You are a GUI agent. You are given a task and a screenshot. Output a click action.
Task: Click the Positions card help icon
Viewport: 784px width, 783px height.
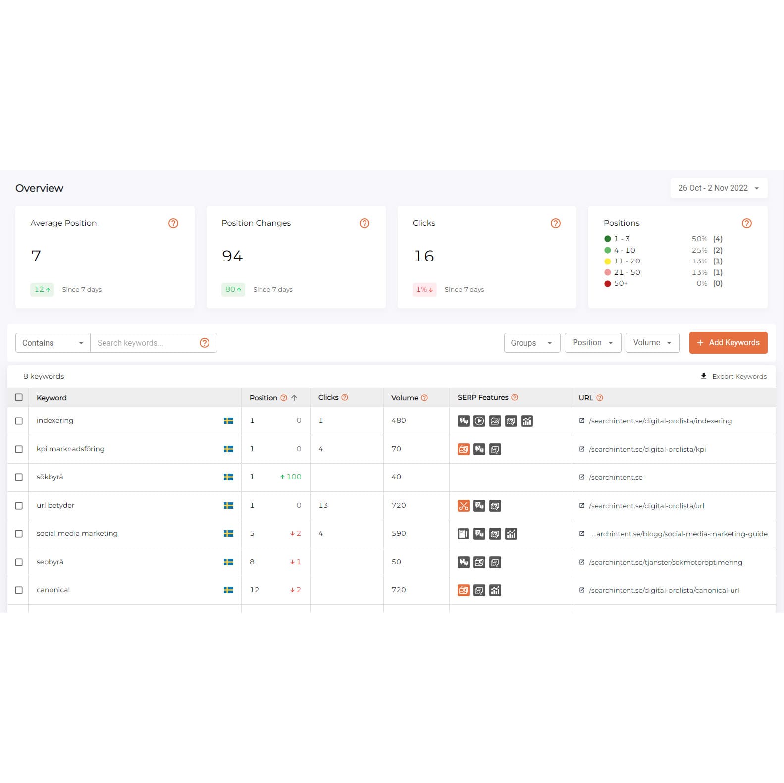pyautogui.click(x=747, y=223)
